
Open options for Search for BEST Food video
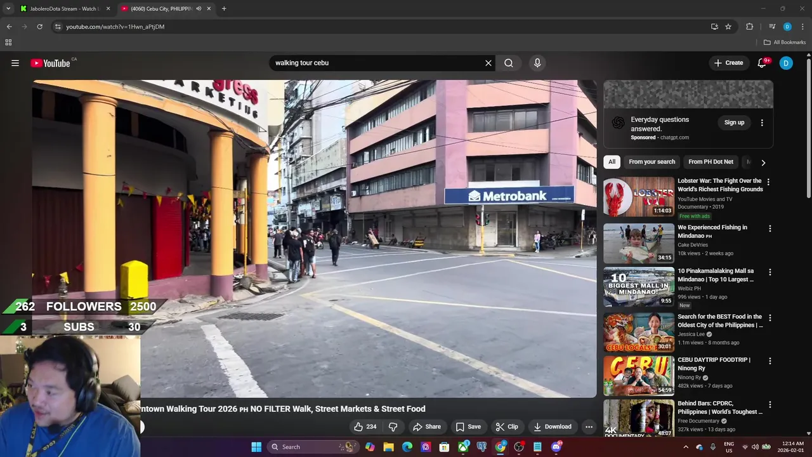click(x=769, y=317)
